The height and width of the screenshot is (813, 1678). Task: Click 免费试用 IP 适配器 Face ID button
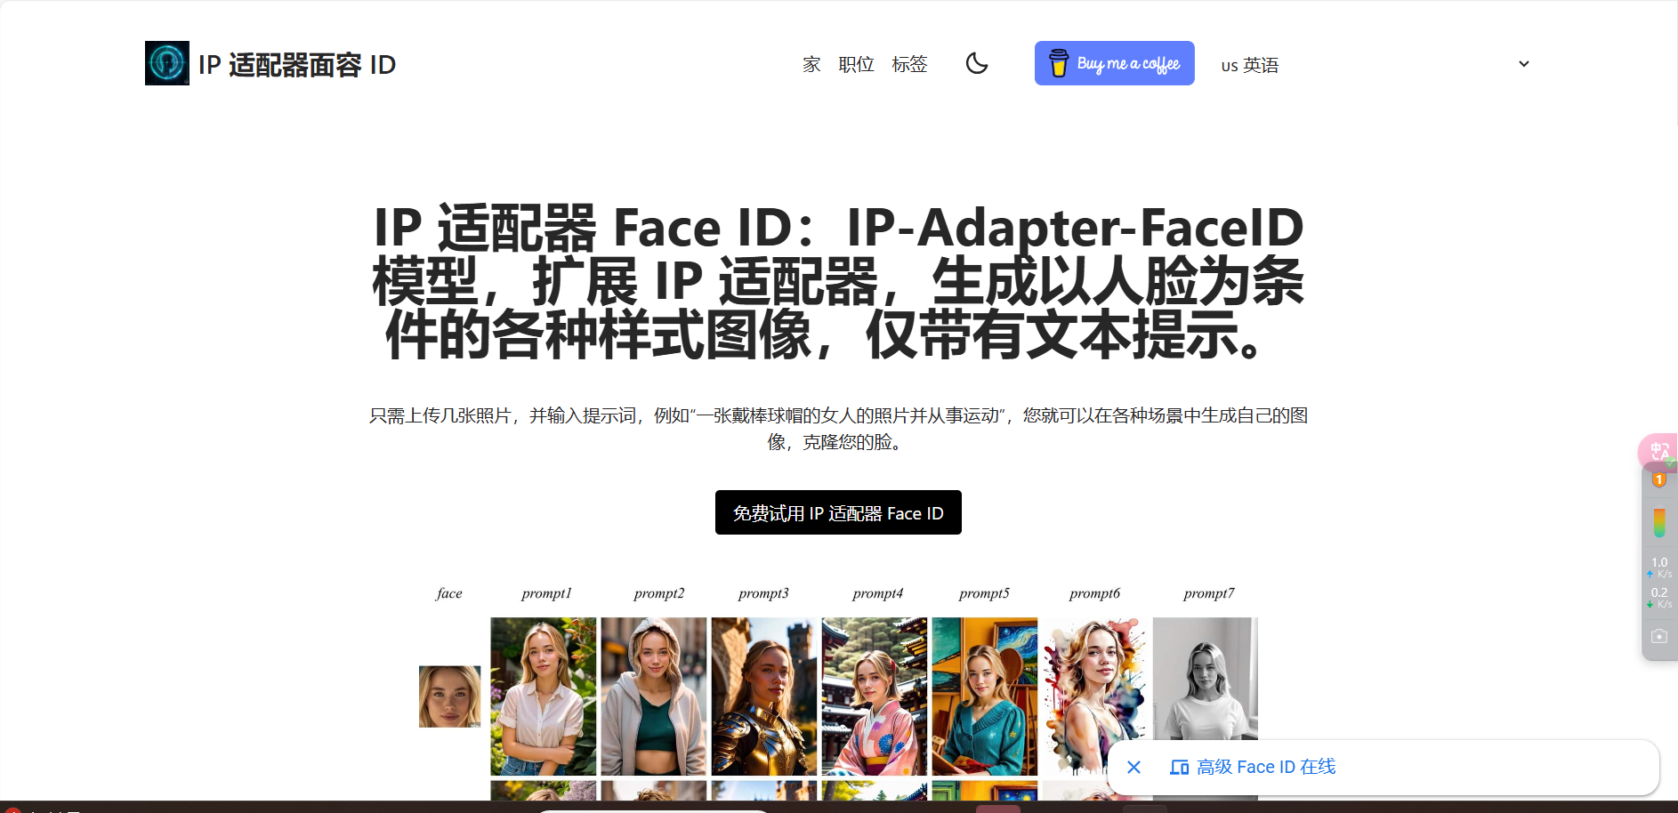[837, 512]
